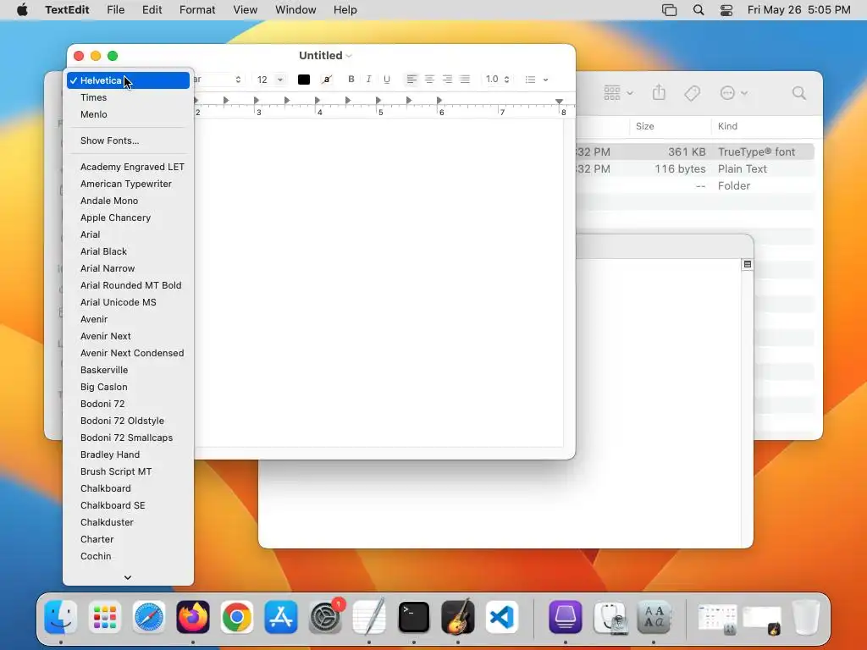867x650 pixels.
Task: Pick Arial Rounded MT Bold font
Action: point(129,285)
